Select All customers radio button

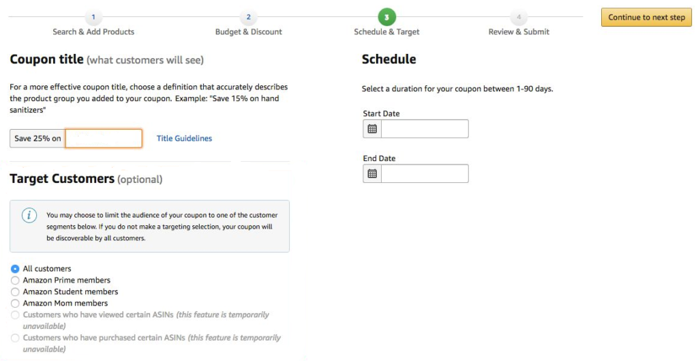(x=15, y=269)
